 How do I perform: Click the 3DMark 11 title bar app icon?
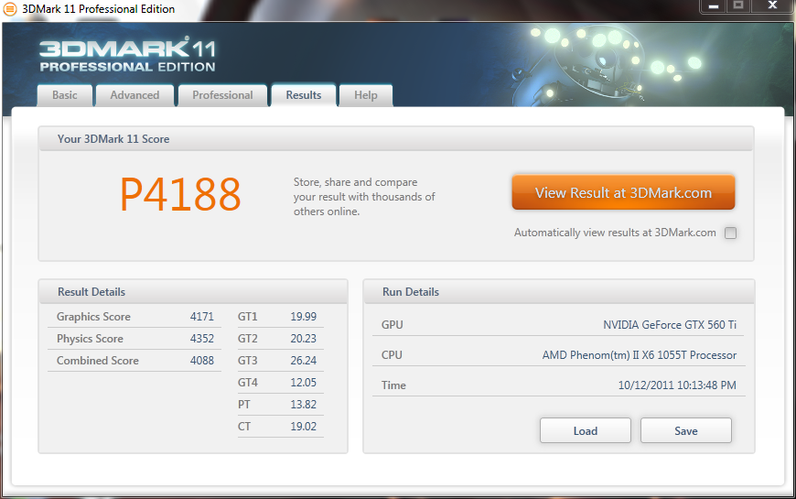(x=10, y=8)
